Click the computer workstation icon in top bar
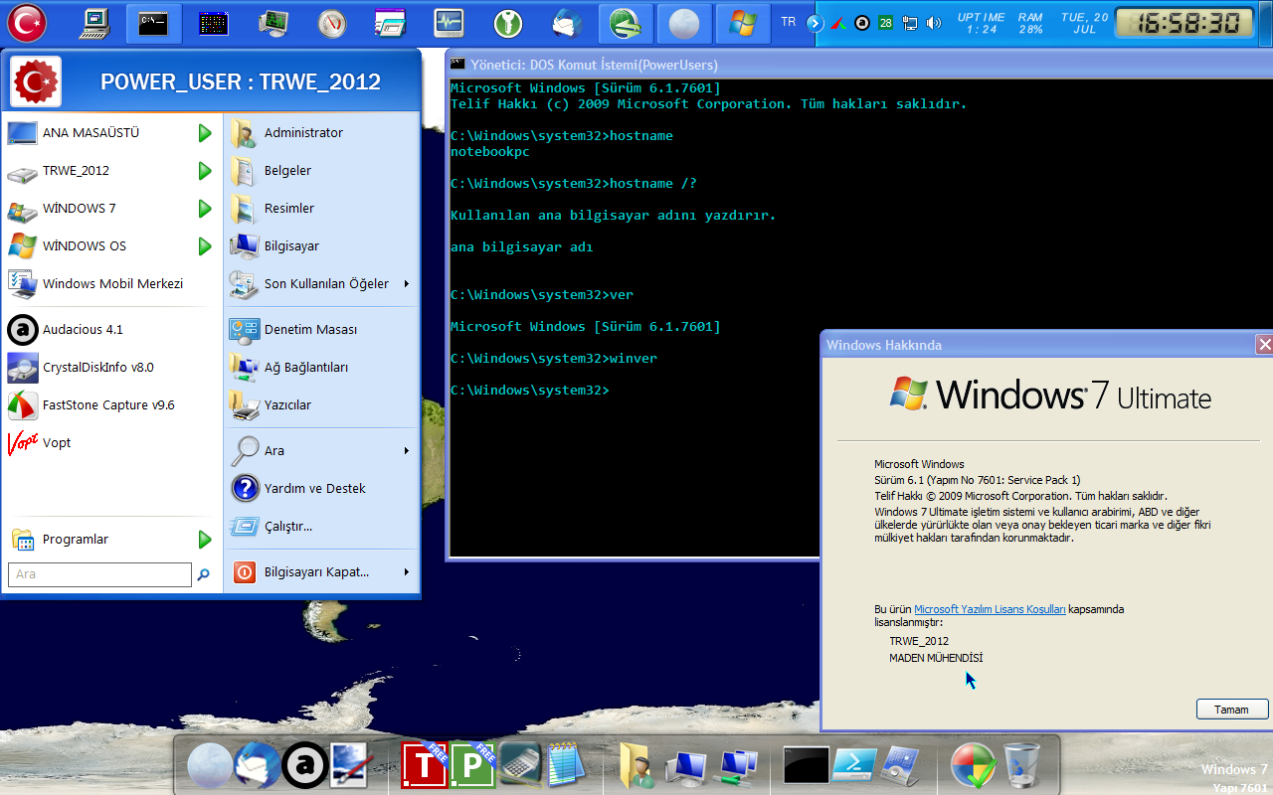1273x795 pixels. click(95, 22)
